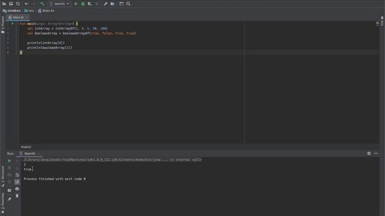The image size is (385, 216).
Task: Click the println(booleanArray[2]) code line
Action: (49, 48)
